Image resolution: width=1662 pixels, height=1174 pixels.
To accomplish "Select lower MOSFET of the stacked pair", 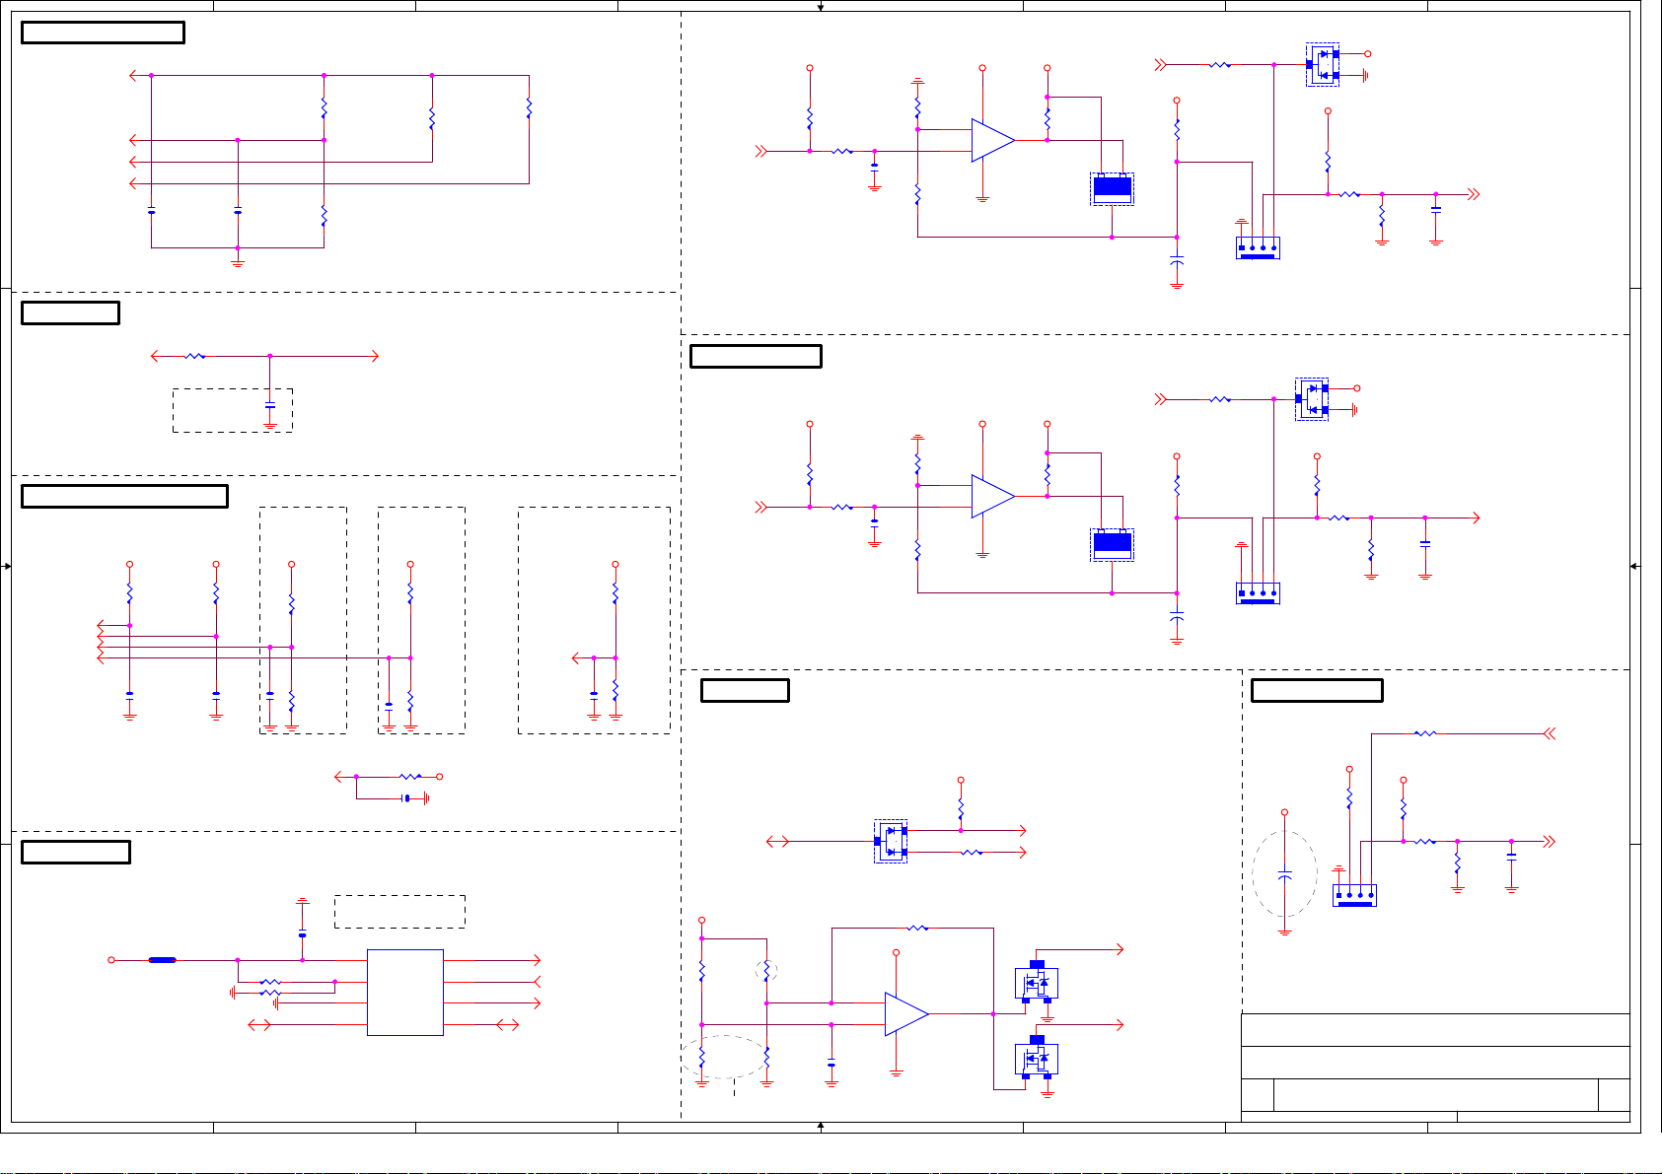I will [1036, 1058].
